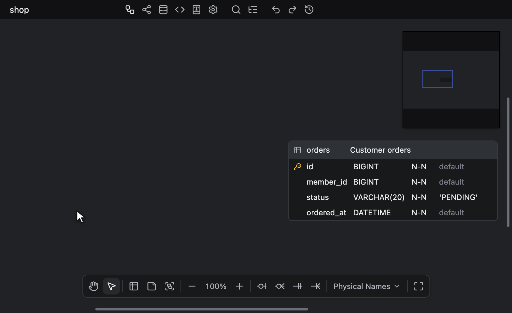Image resolution: width=512 pixels, height=313 pixels.
Task: Select the one-N relationship tool
Action: tap(316, 286)
